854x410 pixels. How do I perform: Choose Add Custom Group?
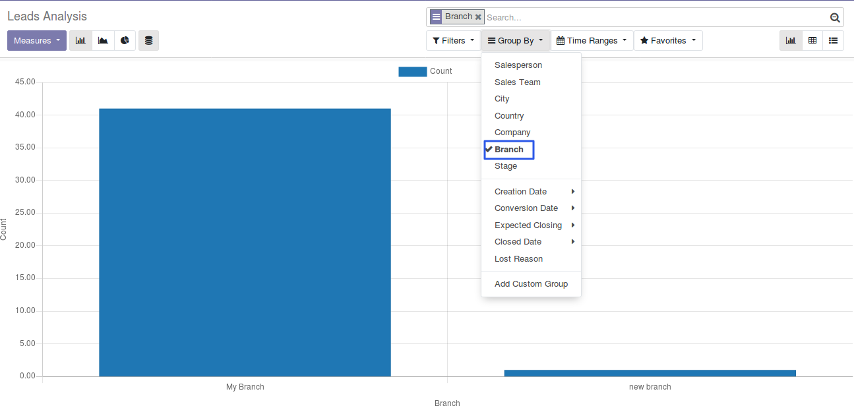[x=531, y=284]
